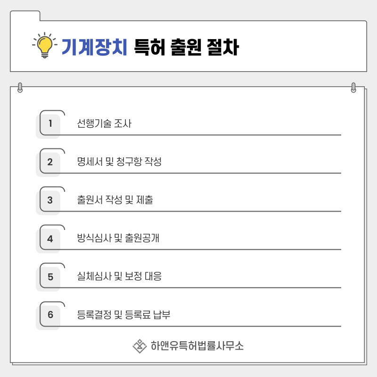377x377 pixels.
Task: Open the 등록결정 및 등록료 납부 step
Action: (x=123, y=314)
